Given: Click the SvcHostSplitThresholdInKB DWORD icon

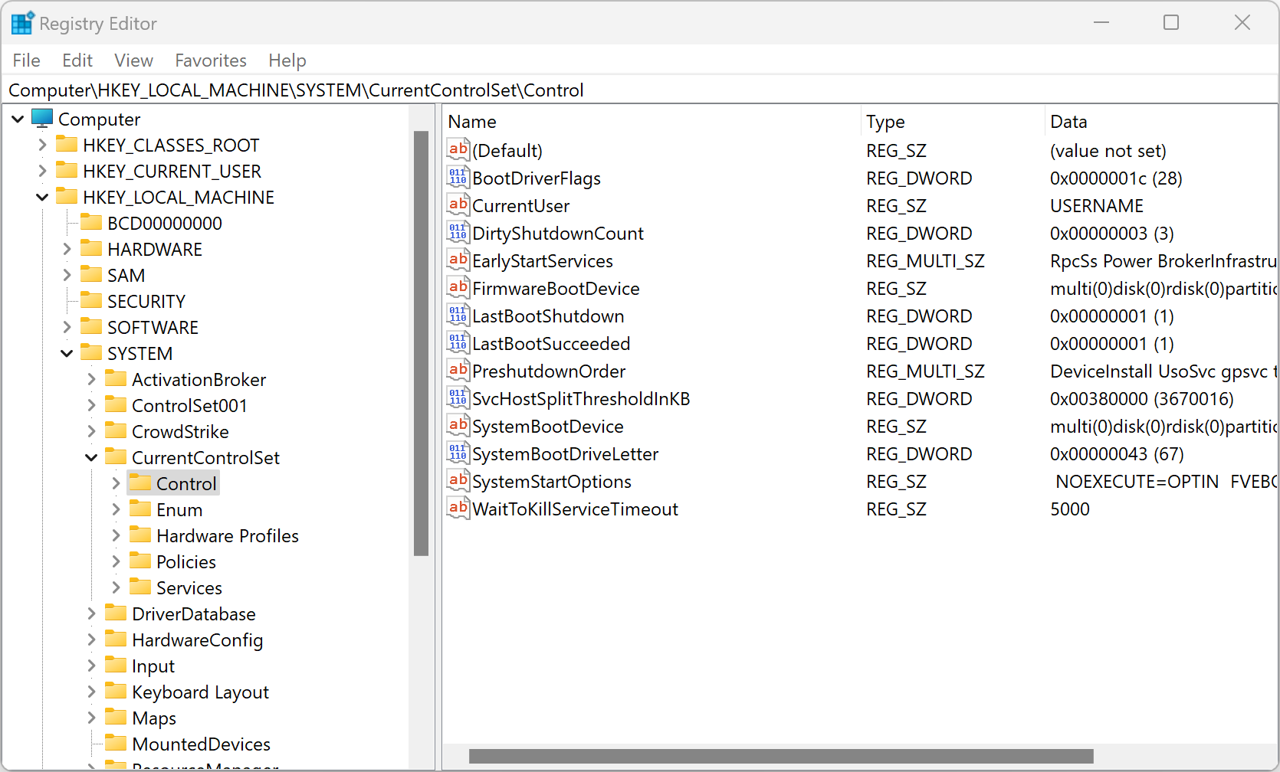Looking at the screenshot, I should 458,398.
